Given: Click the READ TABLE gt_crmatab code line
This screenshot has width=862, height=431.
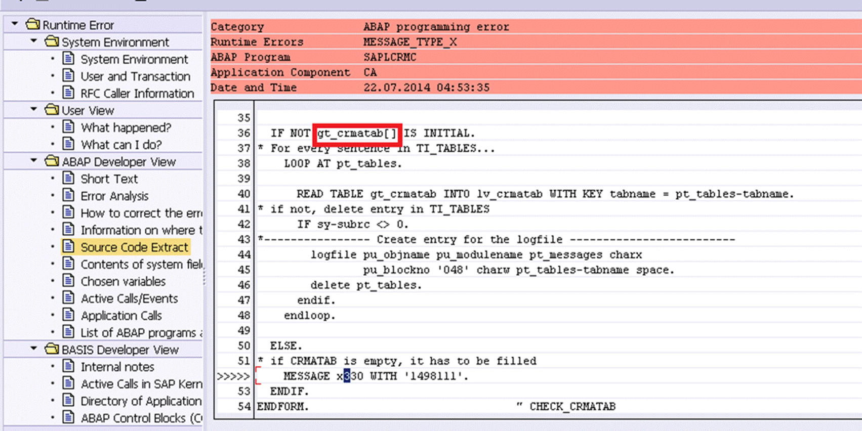Looking at the screenshot, I should (x=546, y=194).
